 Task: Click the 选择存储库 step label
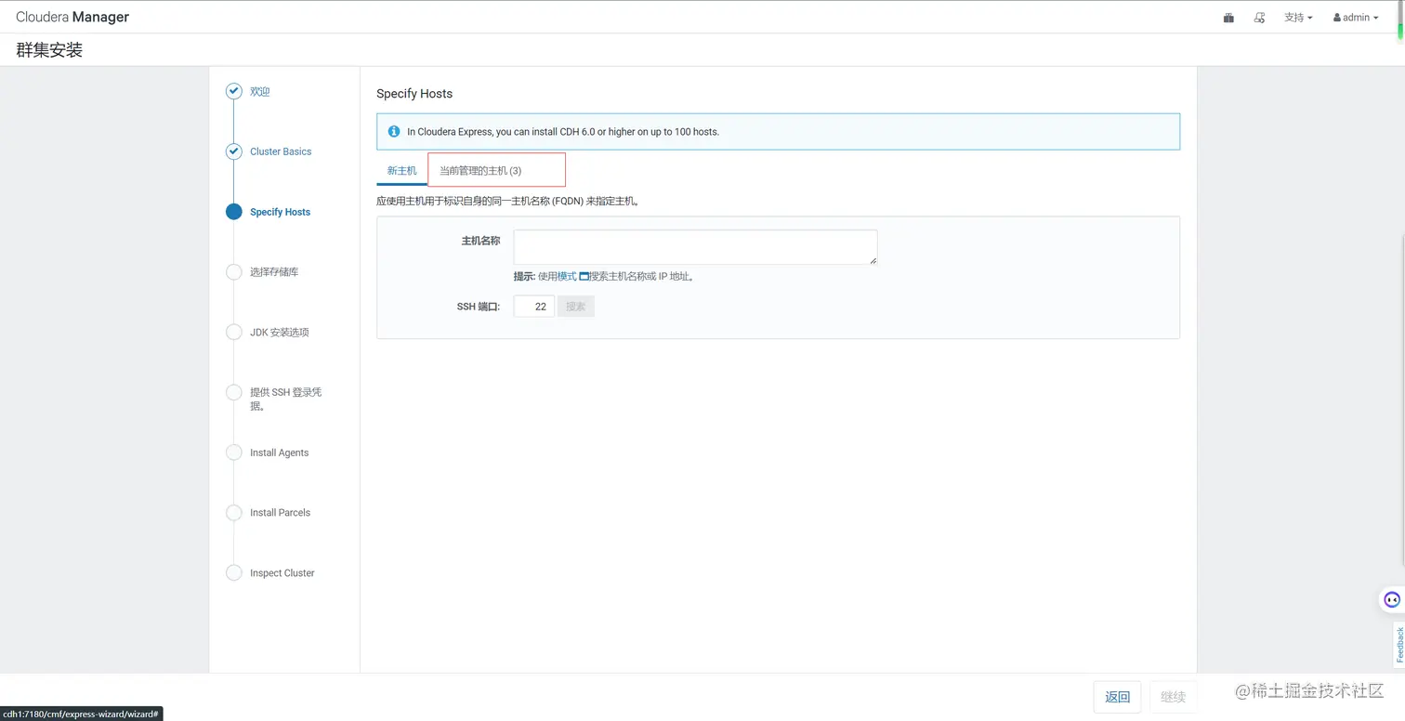click(x=274, y=272)
